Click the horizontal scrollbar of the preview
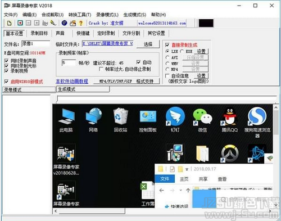The image size is (281, 221). tap(162, 211)
